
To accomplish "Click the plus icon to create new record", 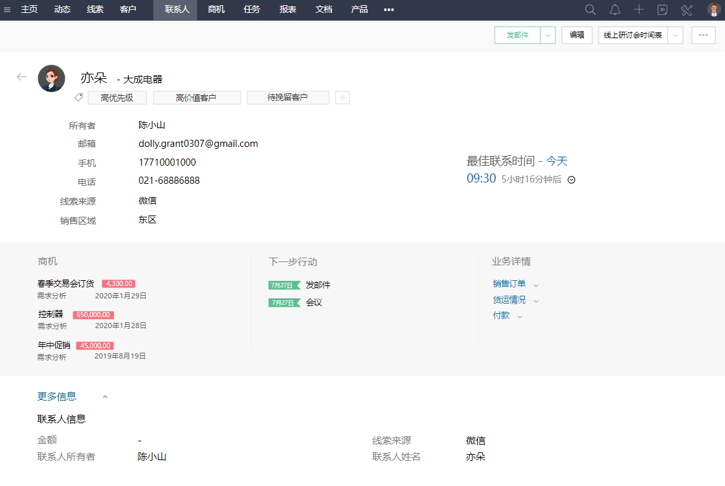I will [639, 10].
